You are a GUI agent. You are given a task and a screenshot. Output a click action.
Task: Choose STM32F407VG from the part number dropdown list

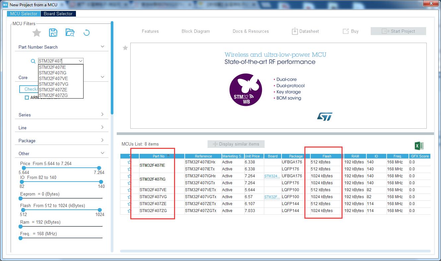click(x=53, y=84)
